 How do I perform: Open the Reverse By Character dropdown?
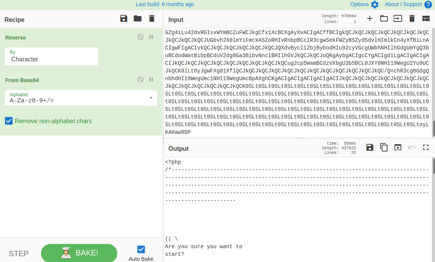(51, 56)
